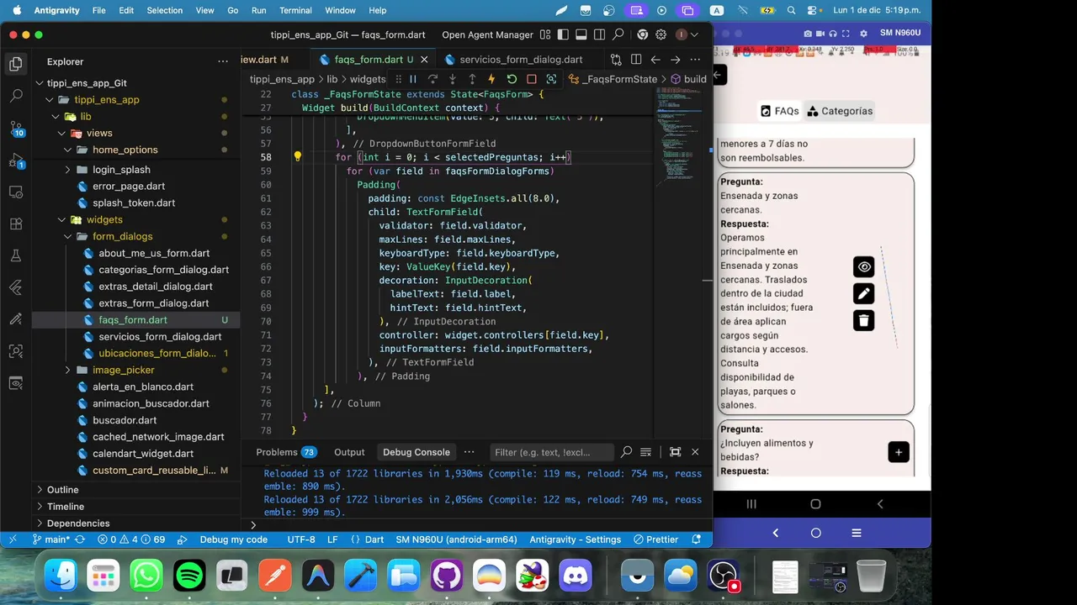Click Open Agent Manager button

pyautogui.click(x=487, y=34)
